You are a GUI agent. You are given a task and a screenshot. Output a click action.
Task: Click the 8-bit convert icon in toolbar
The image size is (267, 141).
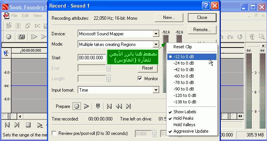coord(18,26)
